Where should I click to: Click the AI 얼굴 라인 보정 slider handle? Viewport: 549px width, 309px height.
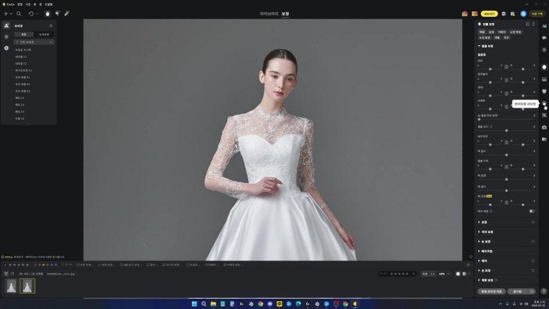[x=479, y=119]
